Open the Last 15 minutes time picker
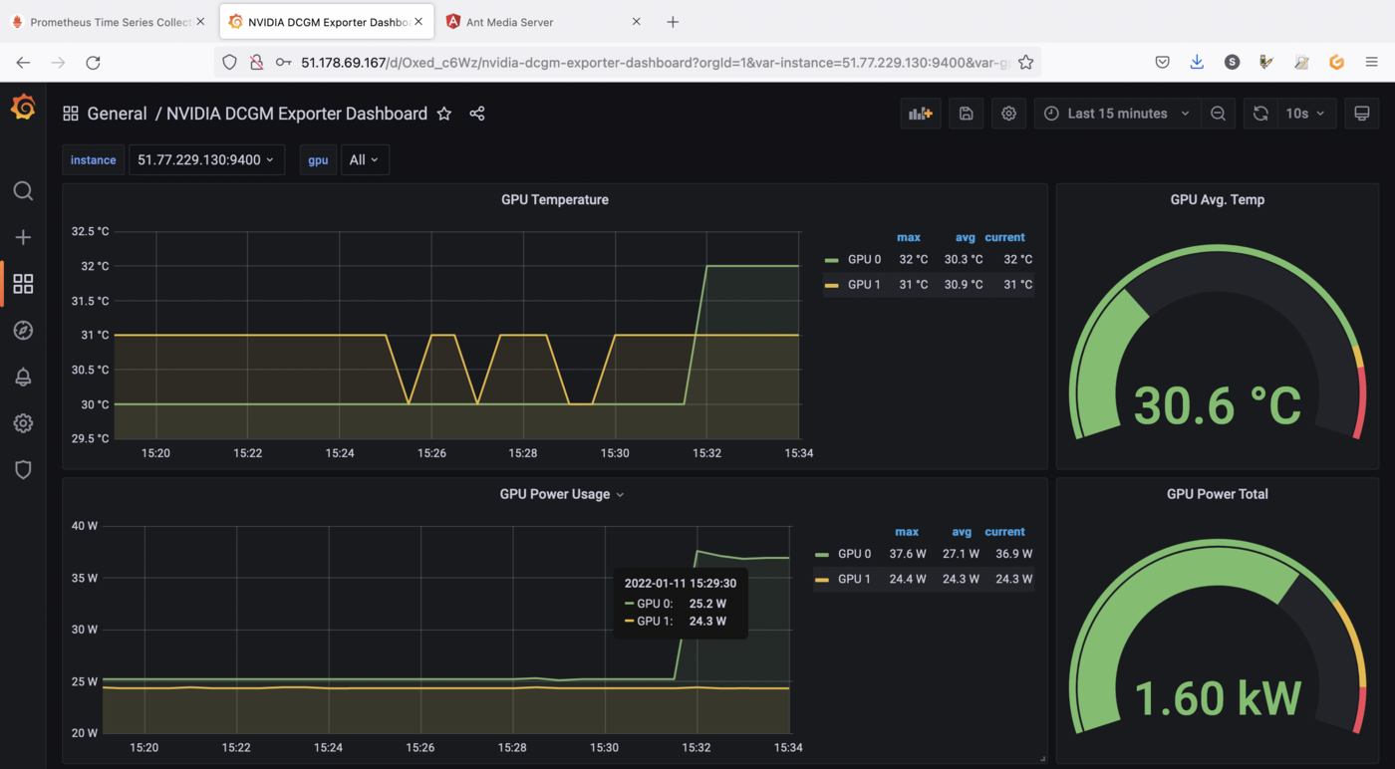Image resolution: width=1395 pixels, height=769 pixels. coord(1115,113)
